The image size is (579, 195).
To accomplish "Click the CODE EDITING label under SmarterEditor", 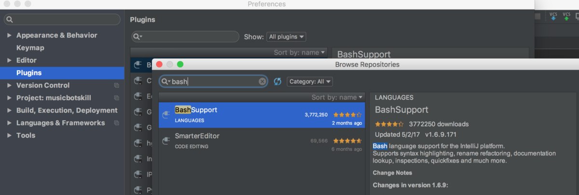I will pos(192,146).
